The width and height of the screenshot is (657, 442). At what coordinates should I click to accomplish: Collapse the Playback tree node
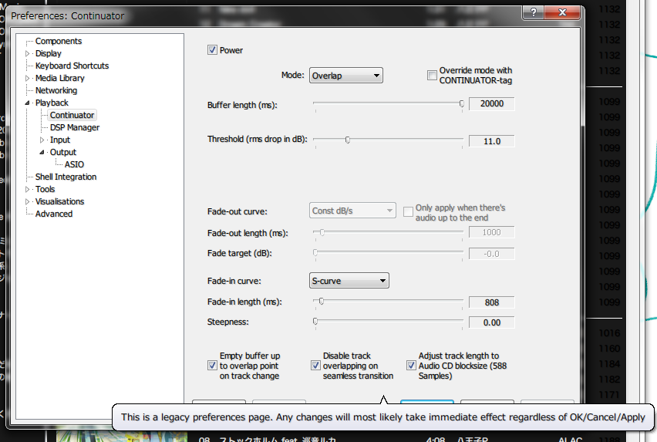click(29, 103)
